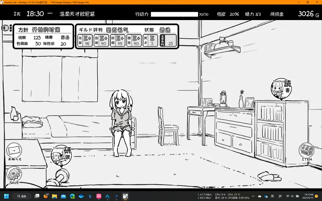Open the taskbar date and time
This screenshot has height=201, width=322.
click(309, 196)
